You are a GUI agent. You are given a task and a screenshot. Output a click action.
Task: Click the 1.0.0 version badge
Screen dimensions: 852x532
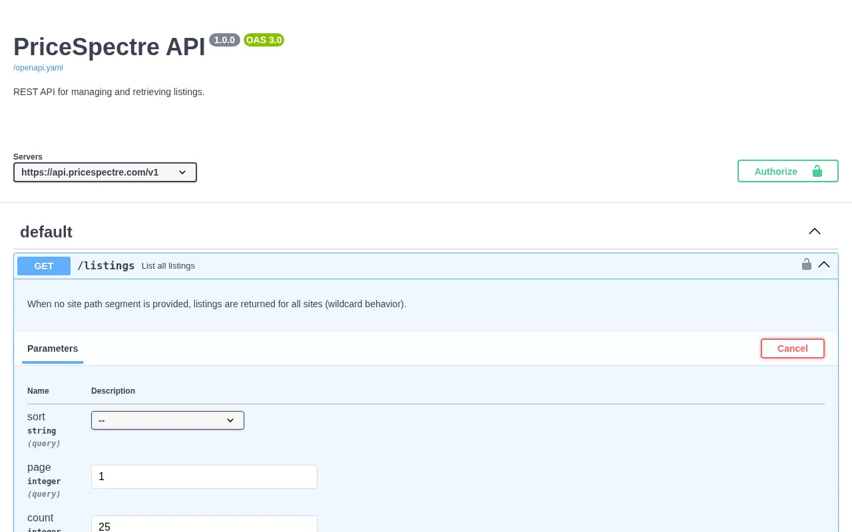tap(224, 40)
